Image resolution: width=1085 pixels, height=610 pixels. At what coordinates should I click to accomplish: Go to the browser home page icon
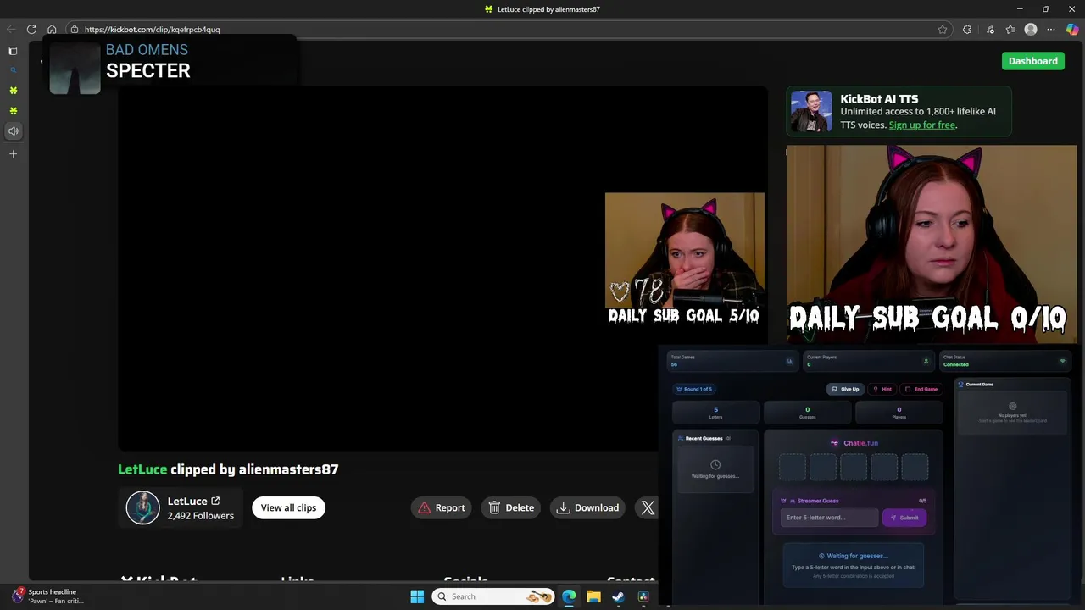pos(52,30)
